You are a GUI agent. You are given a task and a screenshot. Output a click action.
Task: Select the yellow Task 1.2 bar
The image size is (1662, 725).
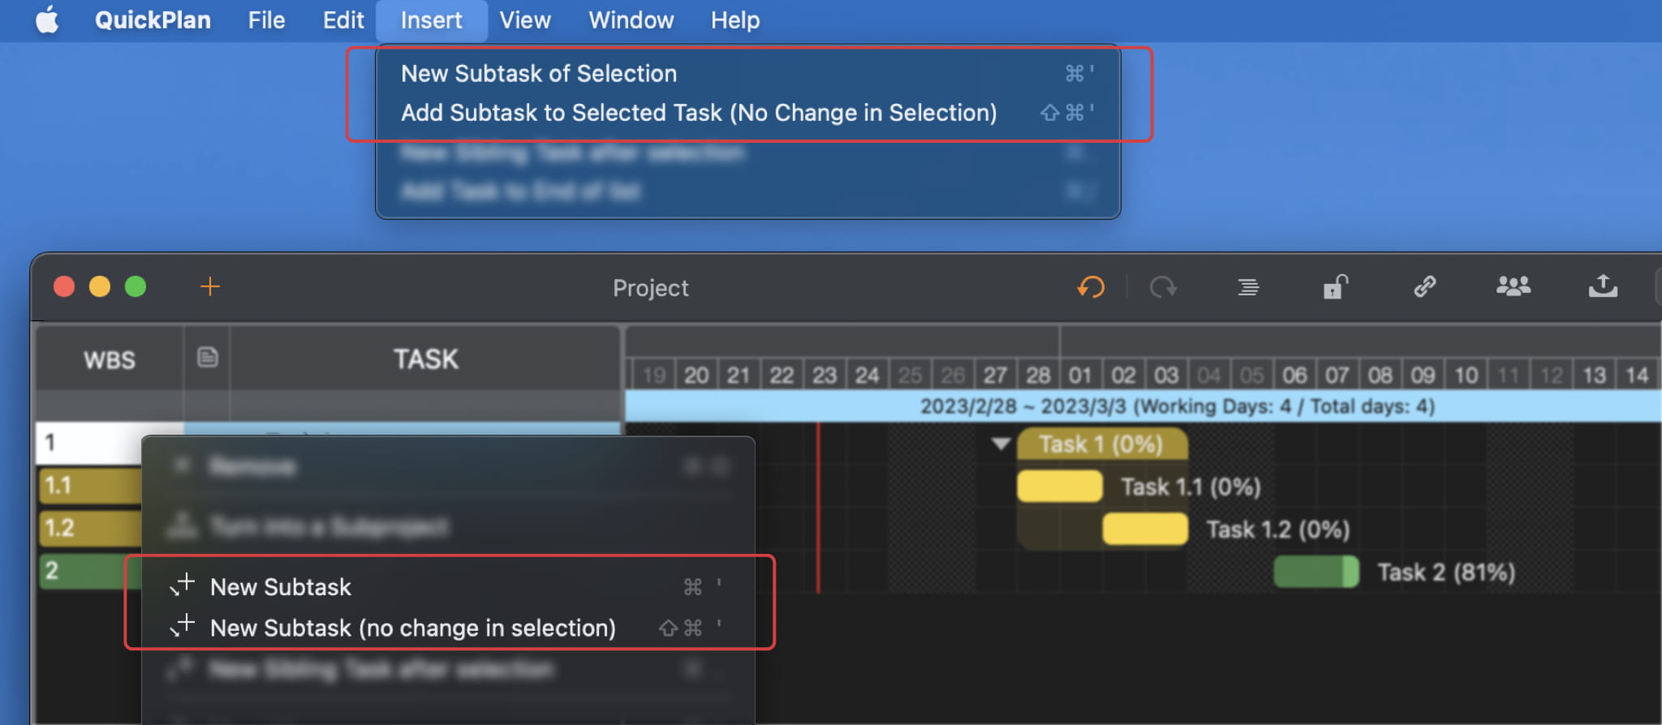pos(1145,530)
